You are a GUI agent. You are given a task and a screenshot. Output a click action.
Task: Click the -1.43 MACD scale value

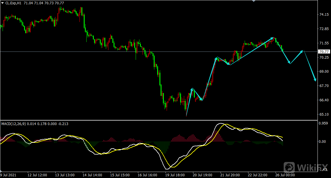point(324,170)
